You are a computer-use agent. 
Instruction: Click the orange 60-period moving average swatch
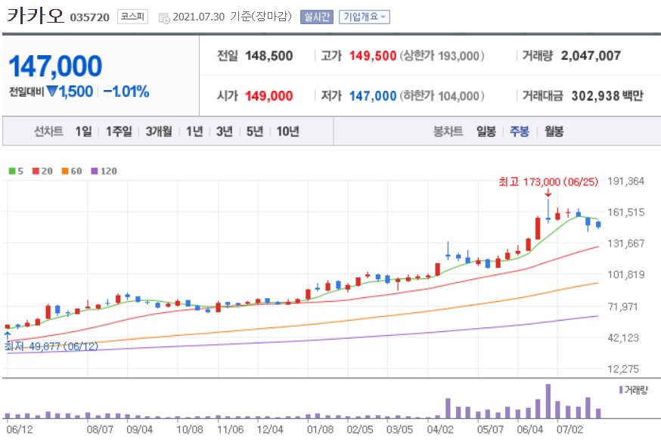[65, 171]
